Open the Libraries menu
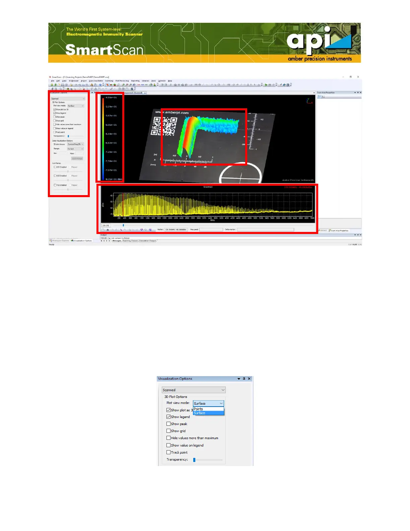The image size is (410, 531). tap(145, 81)
